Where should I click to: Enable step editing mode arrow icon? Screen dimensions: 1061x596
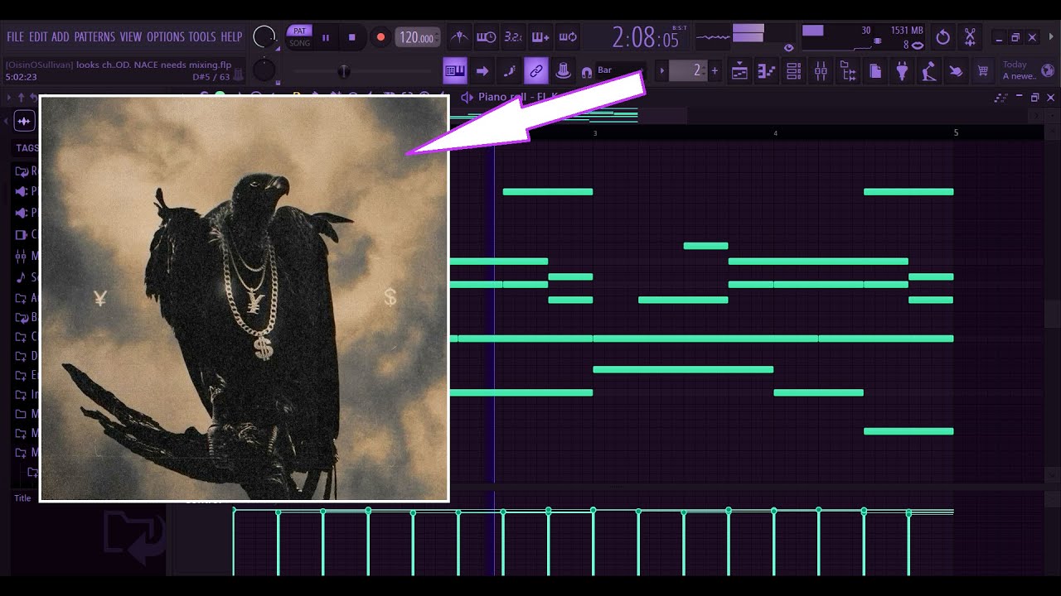coord(482,71)
